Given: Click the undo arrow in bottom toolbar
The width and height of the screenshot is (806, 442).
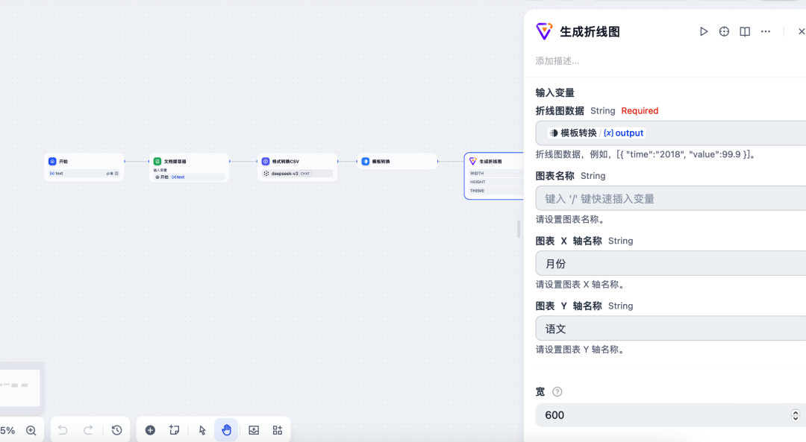Looking at the screenshot, I should [x=63, y=429].
